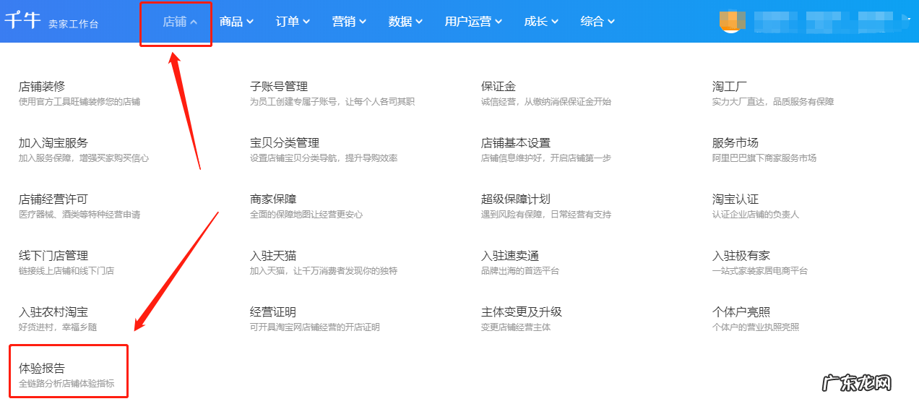Expand the 商品 dropdown menu

(236, 22)
